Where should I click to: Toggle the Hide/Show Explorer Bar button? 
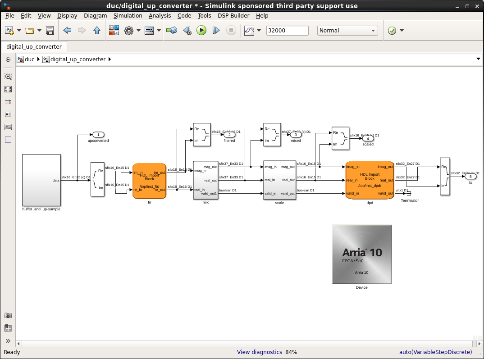(x=8, y=59)
